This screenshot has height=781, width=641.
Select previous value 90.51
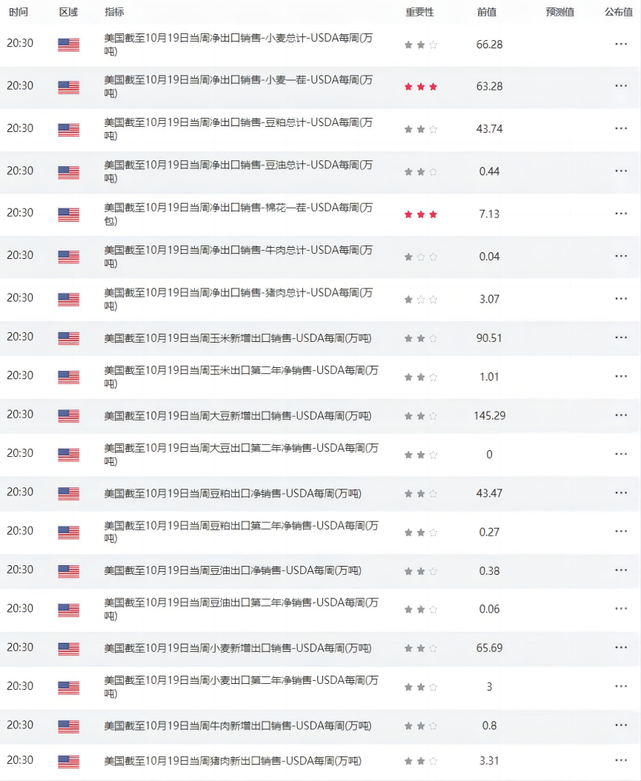point(489,337)
